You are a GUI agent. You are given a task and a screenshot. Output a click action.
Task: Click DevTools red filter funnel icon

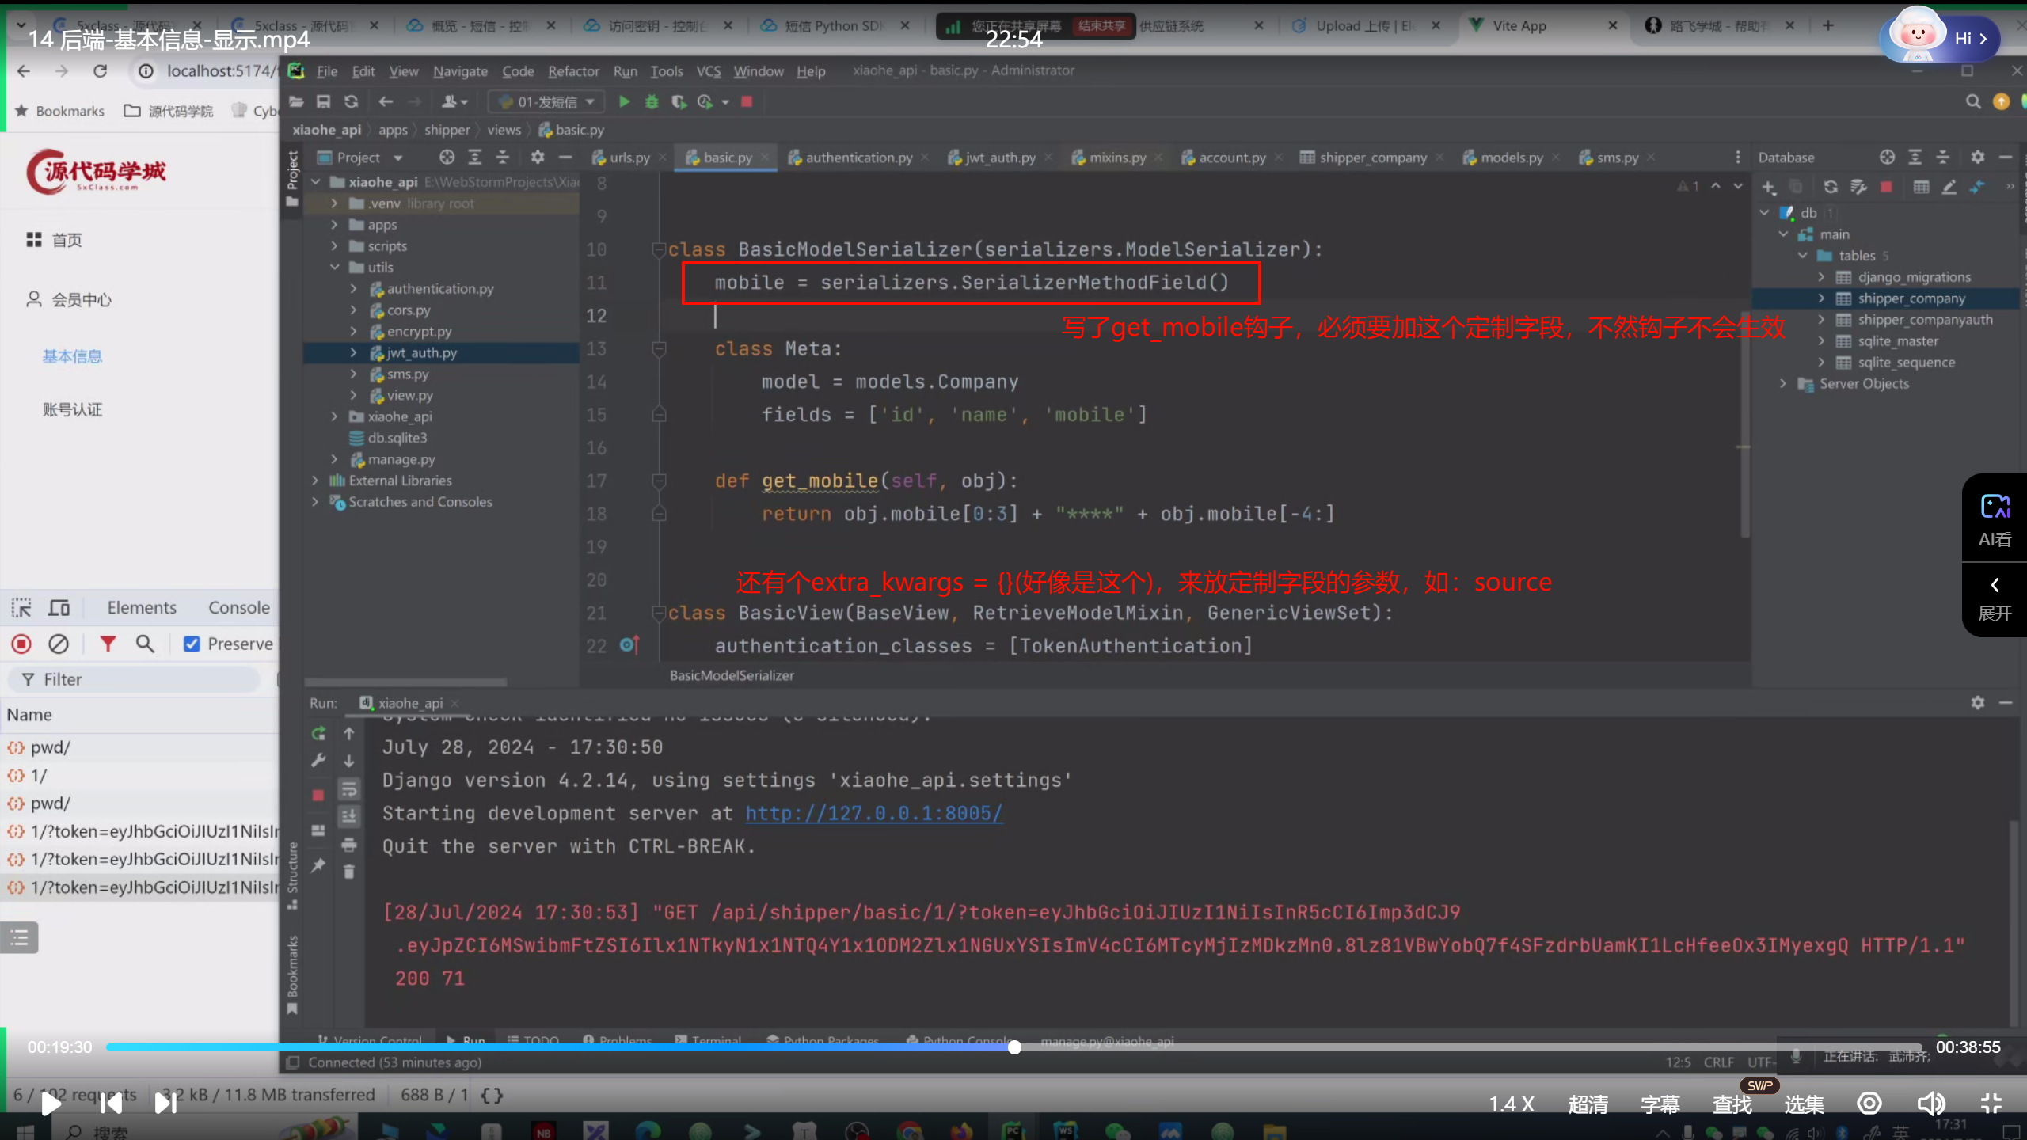108,644
